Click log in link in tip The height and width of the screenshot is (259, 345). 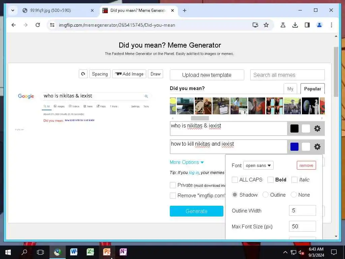point(194,172)
